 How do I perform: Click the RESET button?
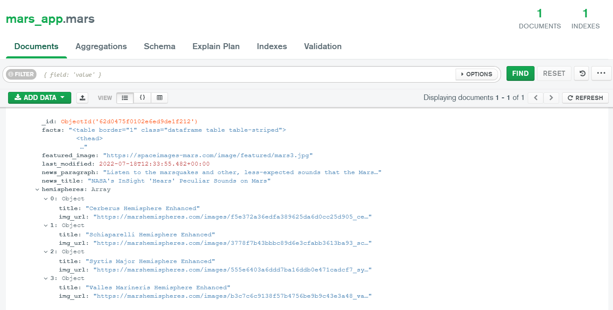click(554, 73)
